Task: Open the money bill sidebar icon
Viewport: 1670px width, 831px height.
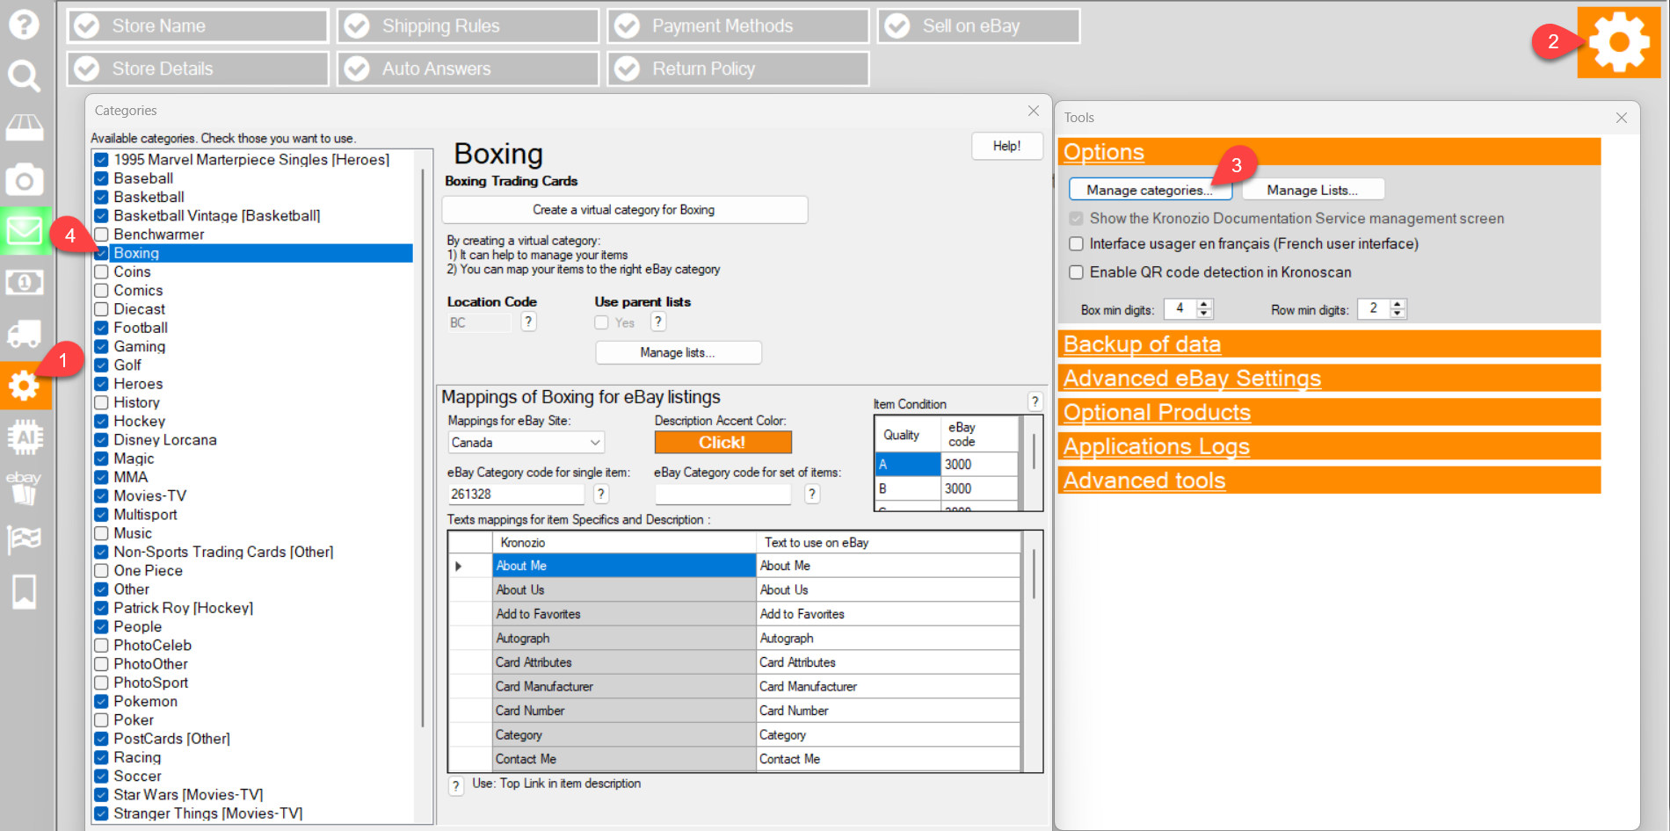Action: tap(24, 283)
